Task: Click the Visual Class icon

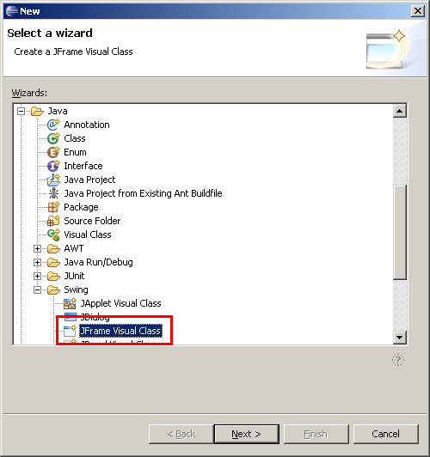Action: pos(53,235)
